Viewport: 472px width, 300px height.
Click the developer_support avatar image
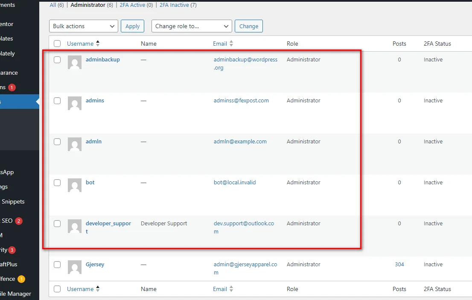click(x=75, y=226)
